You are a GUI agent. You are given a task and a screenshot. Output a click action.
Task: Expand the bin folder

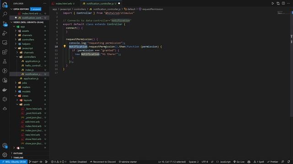pyautogui.click(x=14, y=148)
